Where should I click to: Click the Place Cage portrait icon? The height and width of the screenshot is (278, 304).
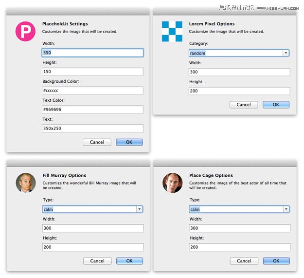click(x=172, y=183)
